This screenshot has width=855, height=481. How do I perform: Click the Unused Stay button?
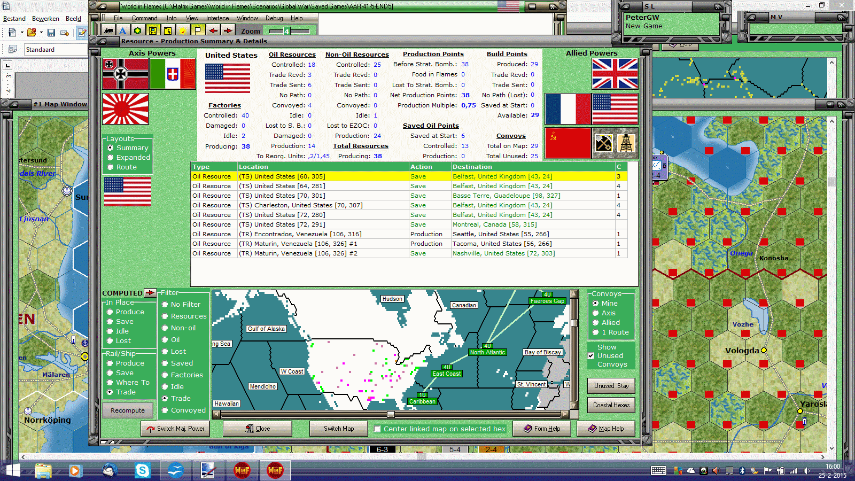pos(611,386)
